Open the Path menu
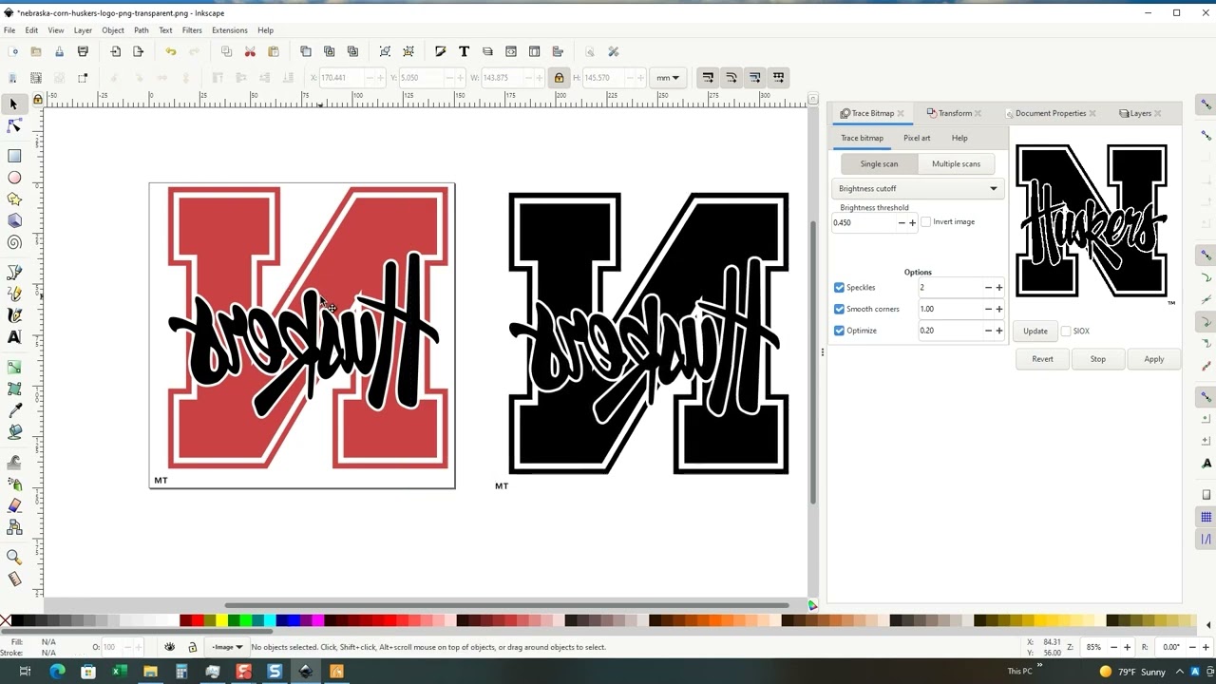Viewport: 1216px width, 684px height. pyautogui.click(x=142, y=30)
